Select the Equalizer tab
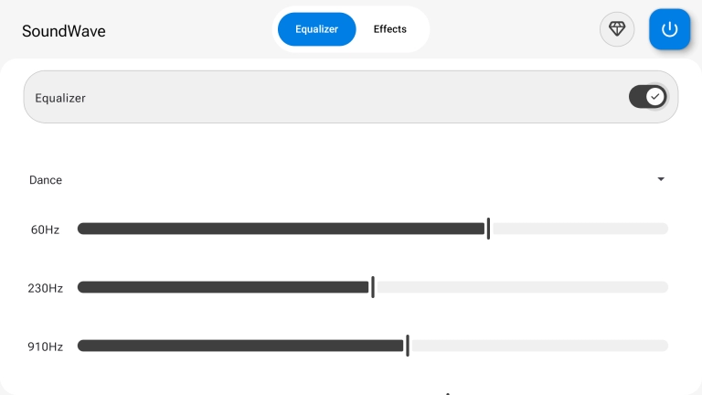Image resolution: width=702 pixels, height=395 pixels. (x=316, y=29)
